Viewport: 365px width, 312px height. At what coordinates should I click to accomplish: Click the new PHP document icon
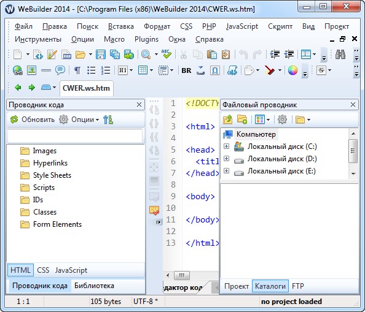[66, 55]
